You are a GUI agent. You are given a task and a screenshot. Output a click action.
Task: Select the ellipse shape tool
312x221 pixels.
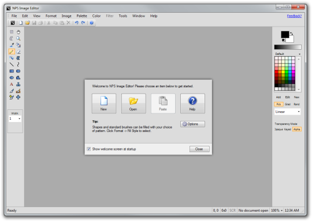[12, 78]
